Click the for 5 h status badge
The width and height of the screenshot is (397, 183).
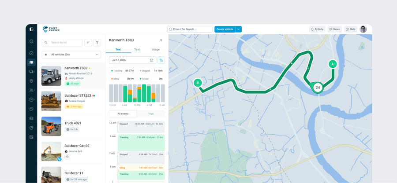coord(72,129)
